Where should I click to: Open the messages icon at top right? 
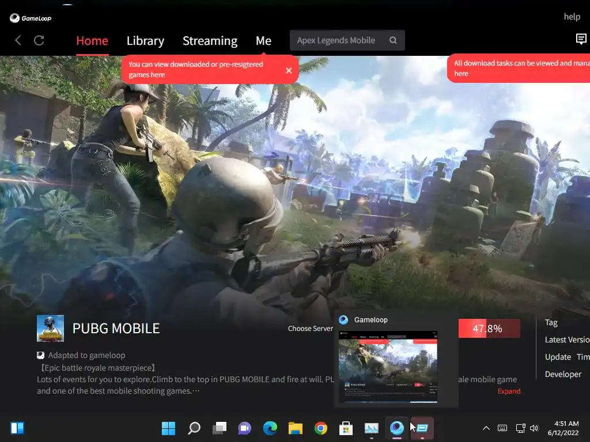581,39
